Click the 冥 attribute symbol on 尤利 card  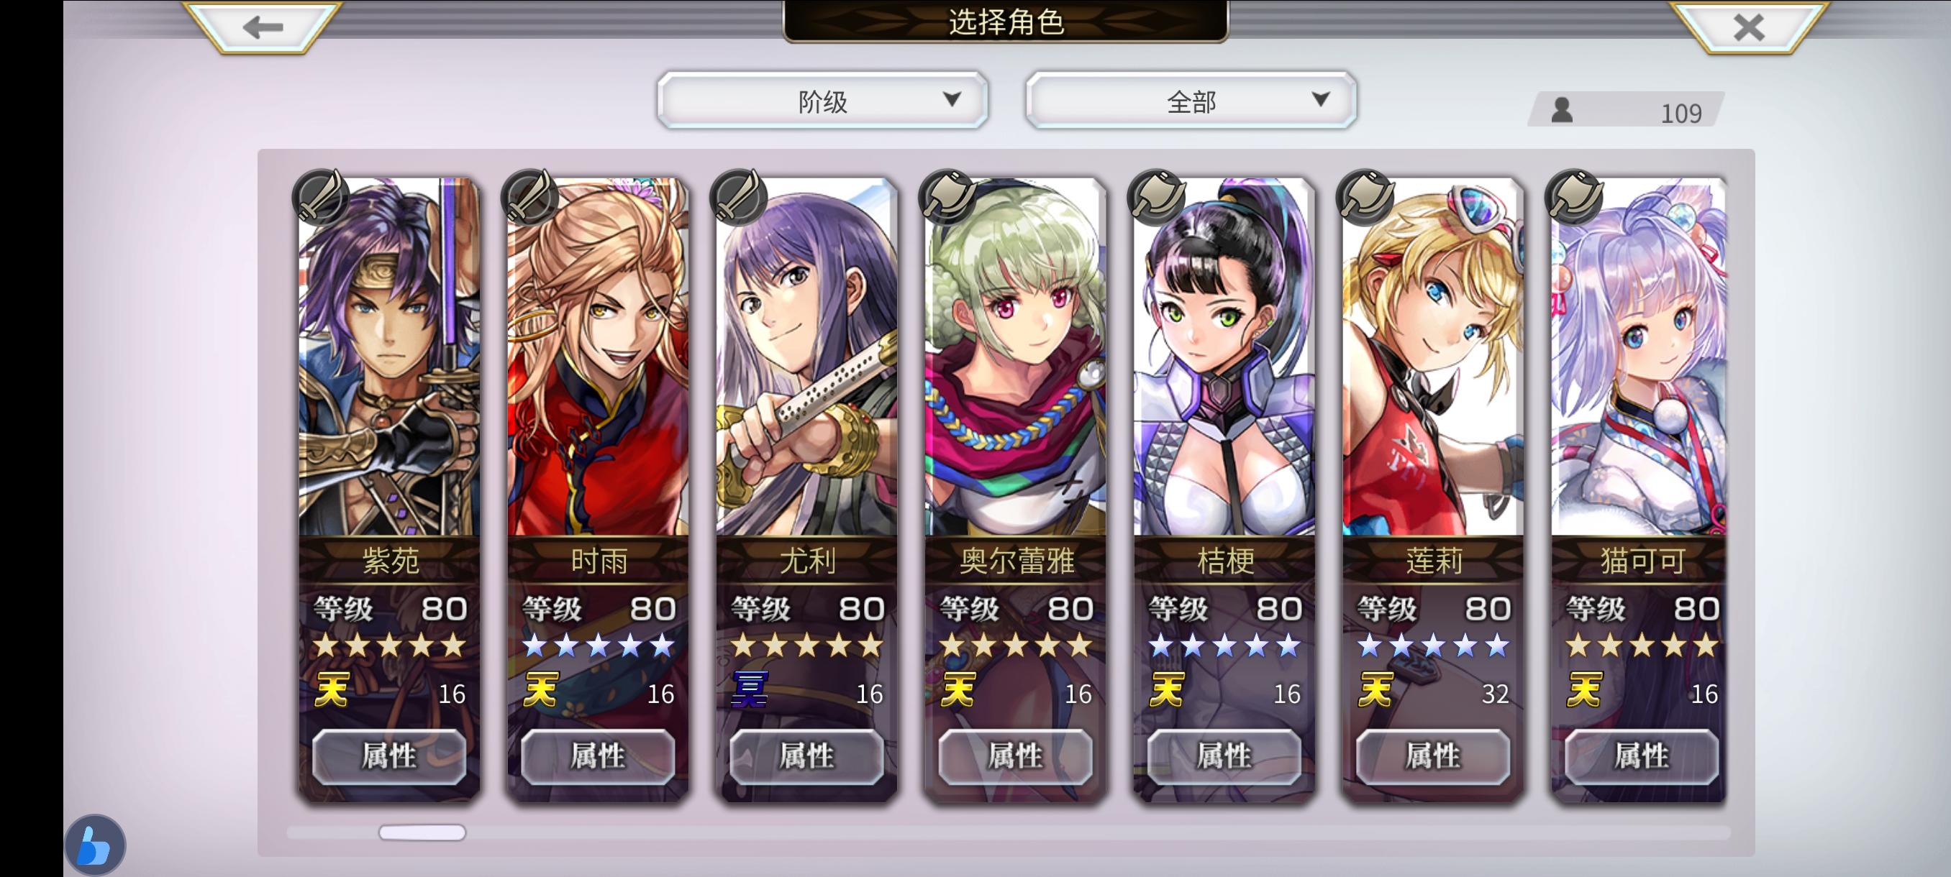[749, 690]
